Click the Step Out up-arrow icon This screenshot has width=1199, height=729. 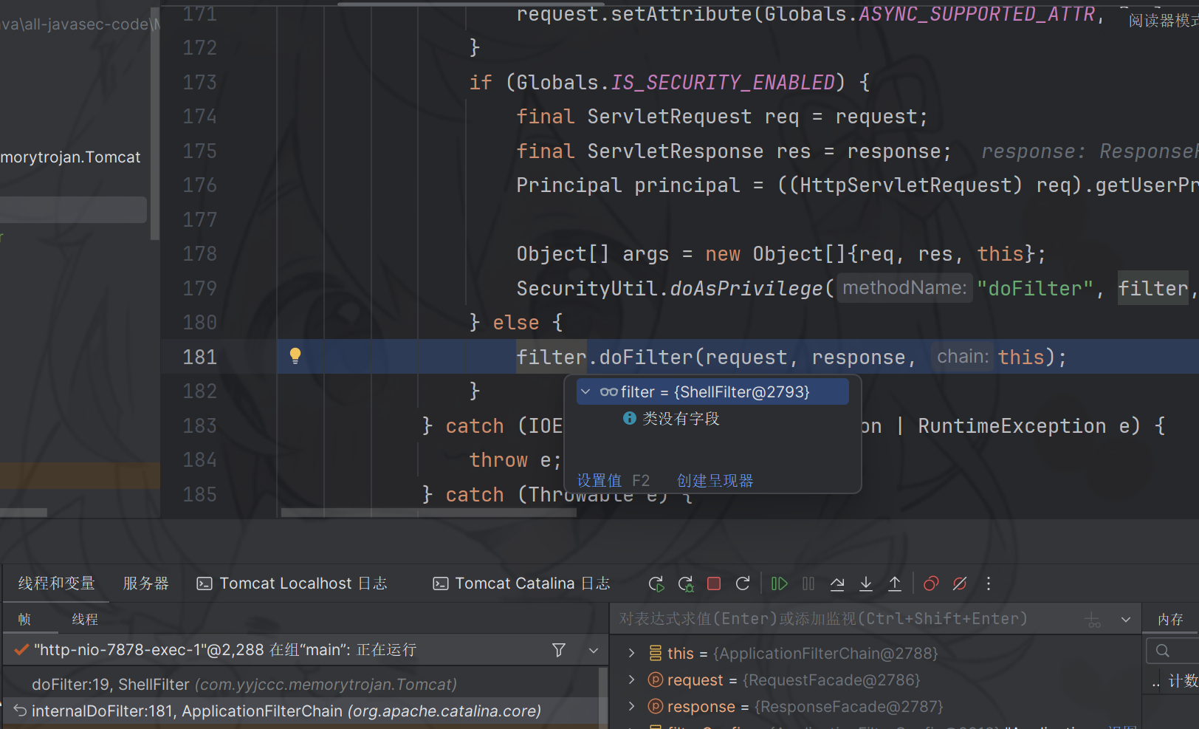[x=895, y=583]
